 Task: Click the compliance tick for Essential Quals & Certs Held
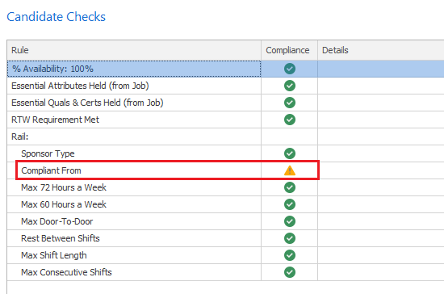tap(289, 103)
